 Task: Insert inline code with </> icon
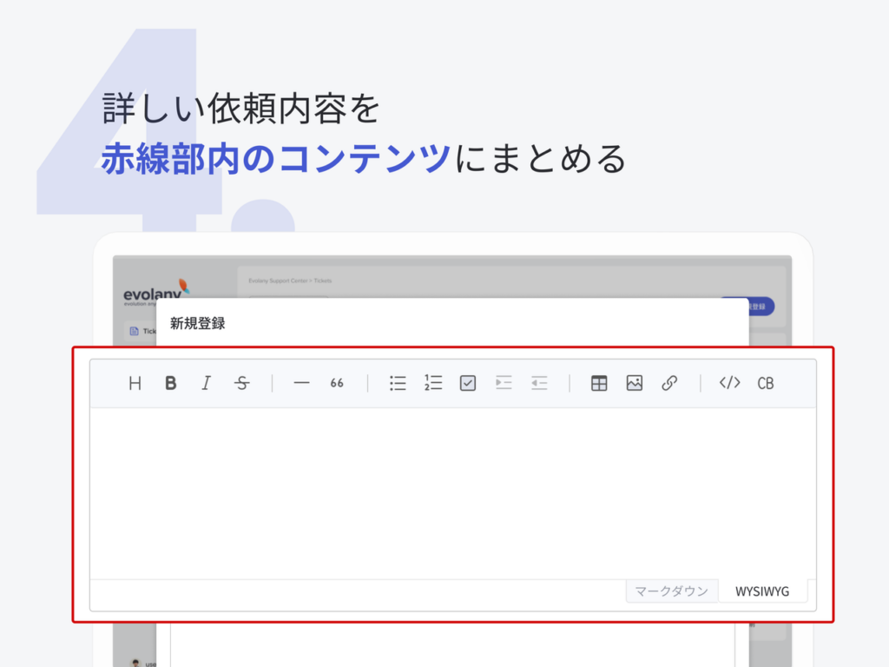click(729, 383)
